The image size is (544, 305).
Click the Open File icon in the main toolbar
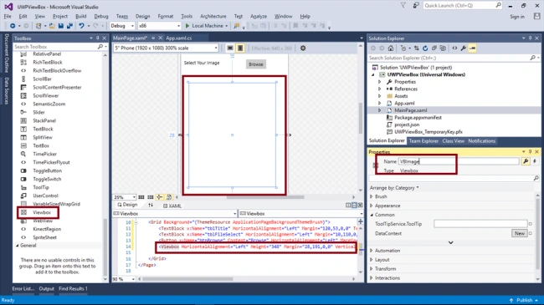click(52, 26)
